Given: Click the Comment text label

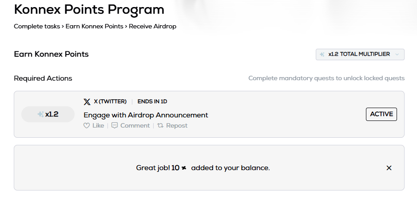Looking at the screenshot, I should 135,126.
